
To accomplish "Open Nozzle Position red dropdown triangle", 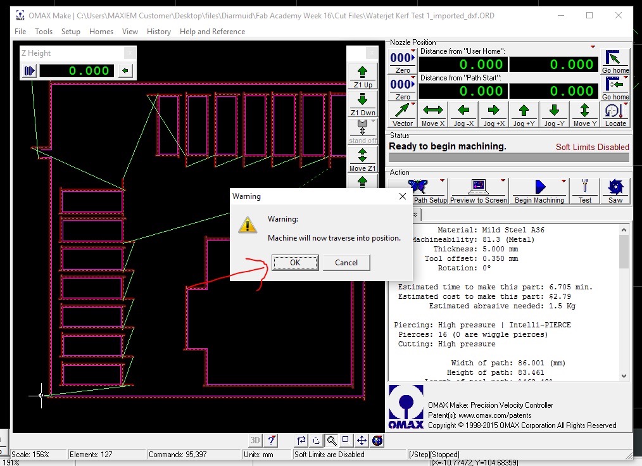I will [593, 47].
